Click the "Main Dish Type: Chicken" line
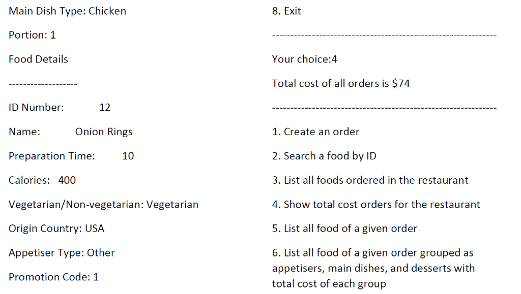521x294 pixels. pyautogui.click(x=67, y=11)
